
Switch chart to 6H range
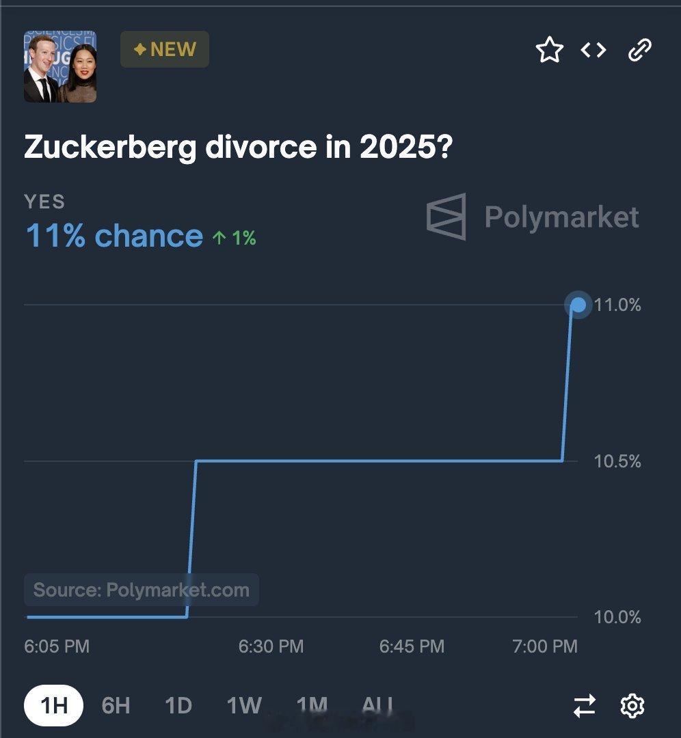(116, 705)
